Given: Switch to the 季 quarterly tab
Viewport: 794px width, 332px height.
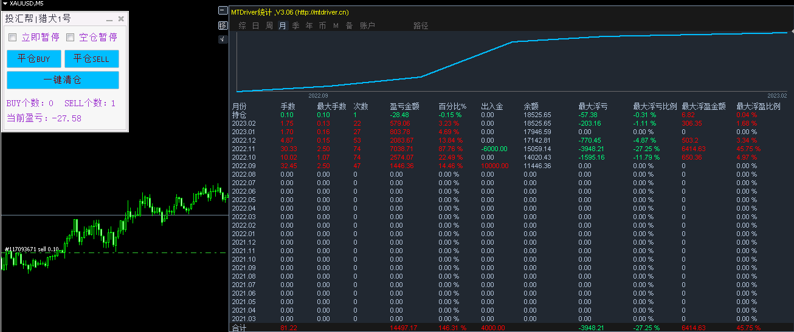Looking at the screenshot, I should [296, 25].
